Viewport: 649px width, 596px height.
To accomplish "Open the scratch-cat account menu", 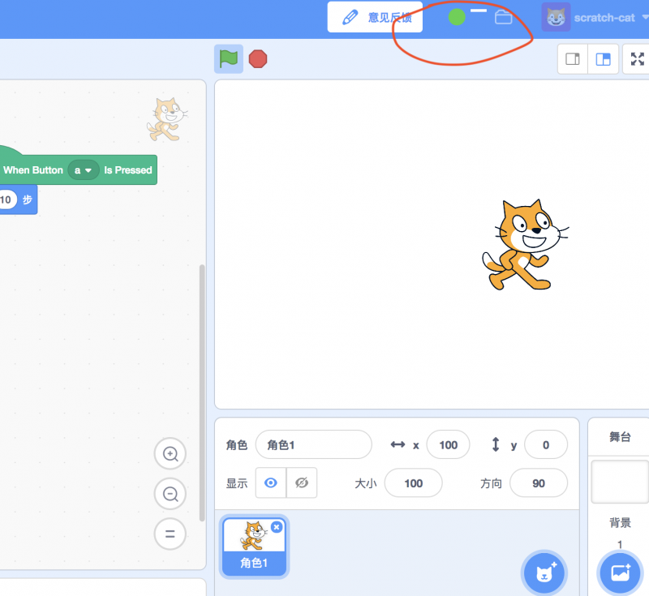I will coord(595,17).
